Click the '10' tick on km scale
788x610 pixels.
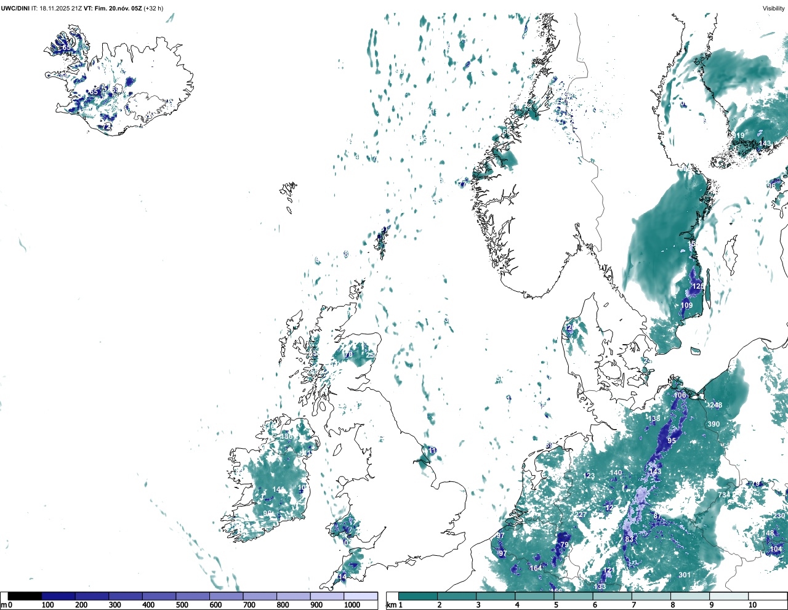tap(752, 605)
